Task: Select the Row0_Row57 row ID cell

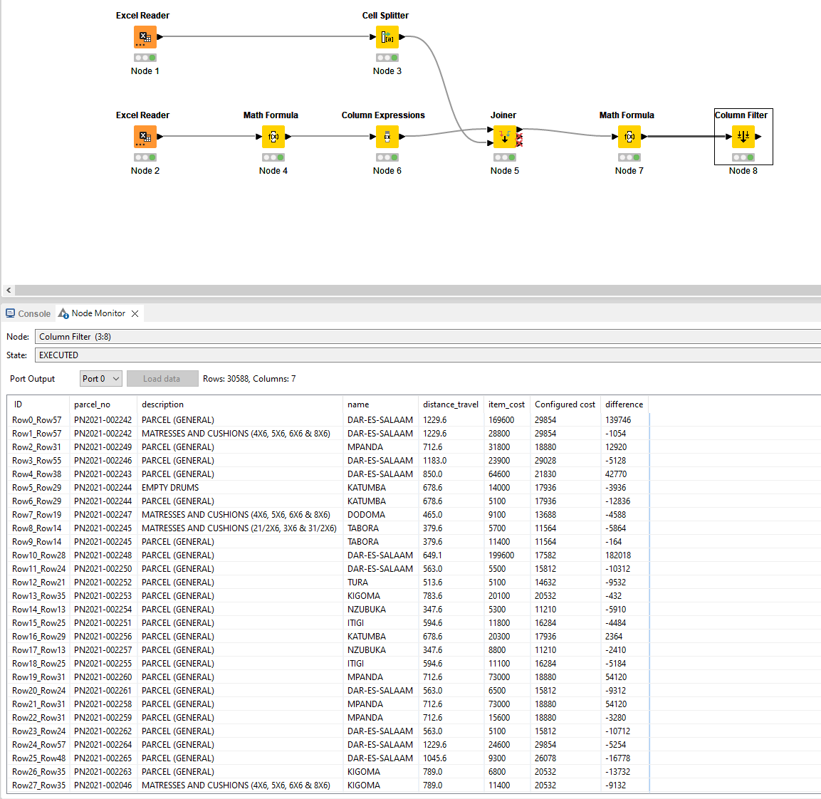Action: pos(37,420)
